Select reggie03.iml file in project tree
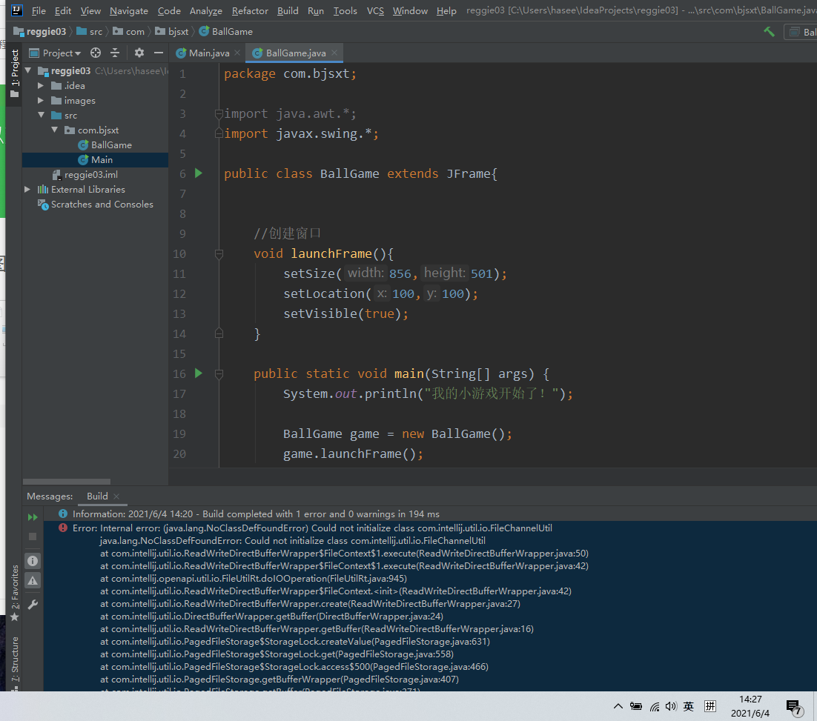The width and height of the screenshot is (817, 721). (85, 175)
